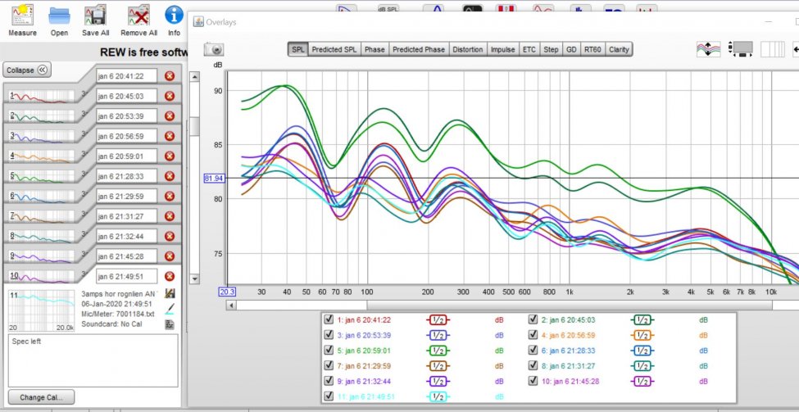
Task: Uncheck trace 1: jan 6 20:41:22
Action: [x=329, y=320]
